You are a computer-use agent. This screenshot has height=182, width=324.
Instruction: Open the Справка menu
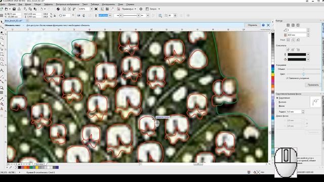tap(130, 5)
